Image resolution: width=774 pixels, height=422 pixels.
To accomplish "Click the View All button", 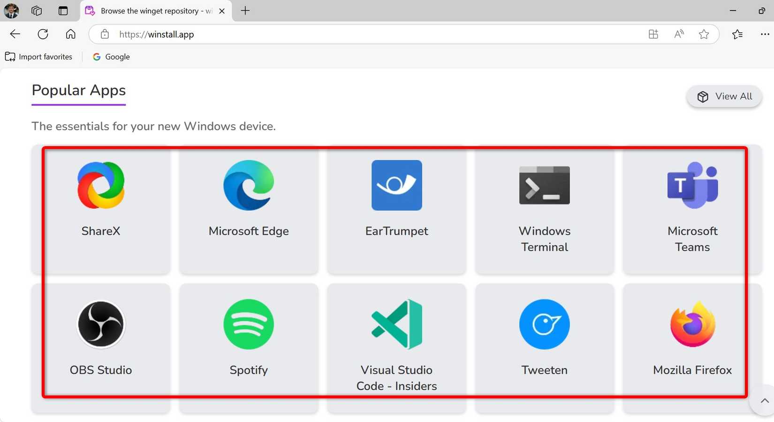I will click(x=724, y=96).
